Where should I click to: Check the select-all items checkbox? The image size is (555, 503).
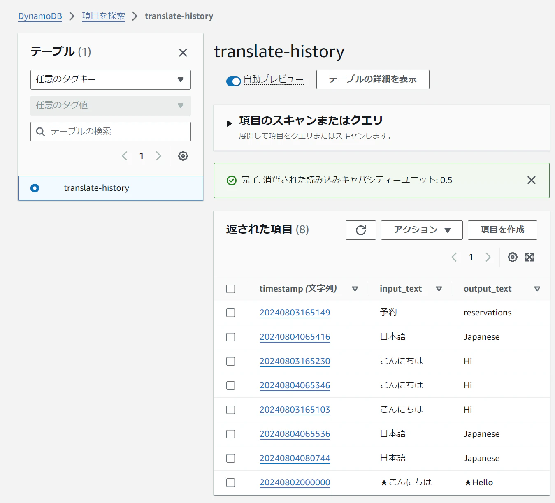click(x=231, y=289)
